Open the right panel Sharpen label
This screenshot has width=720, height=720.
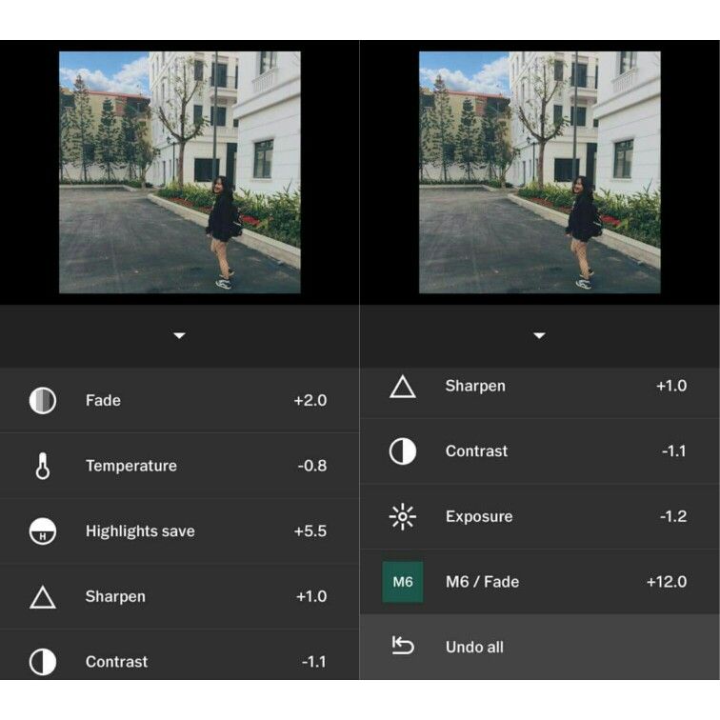[x=475, y=386]
